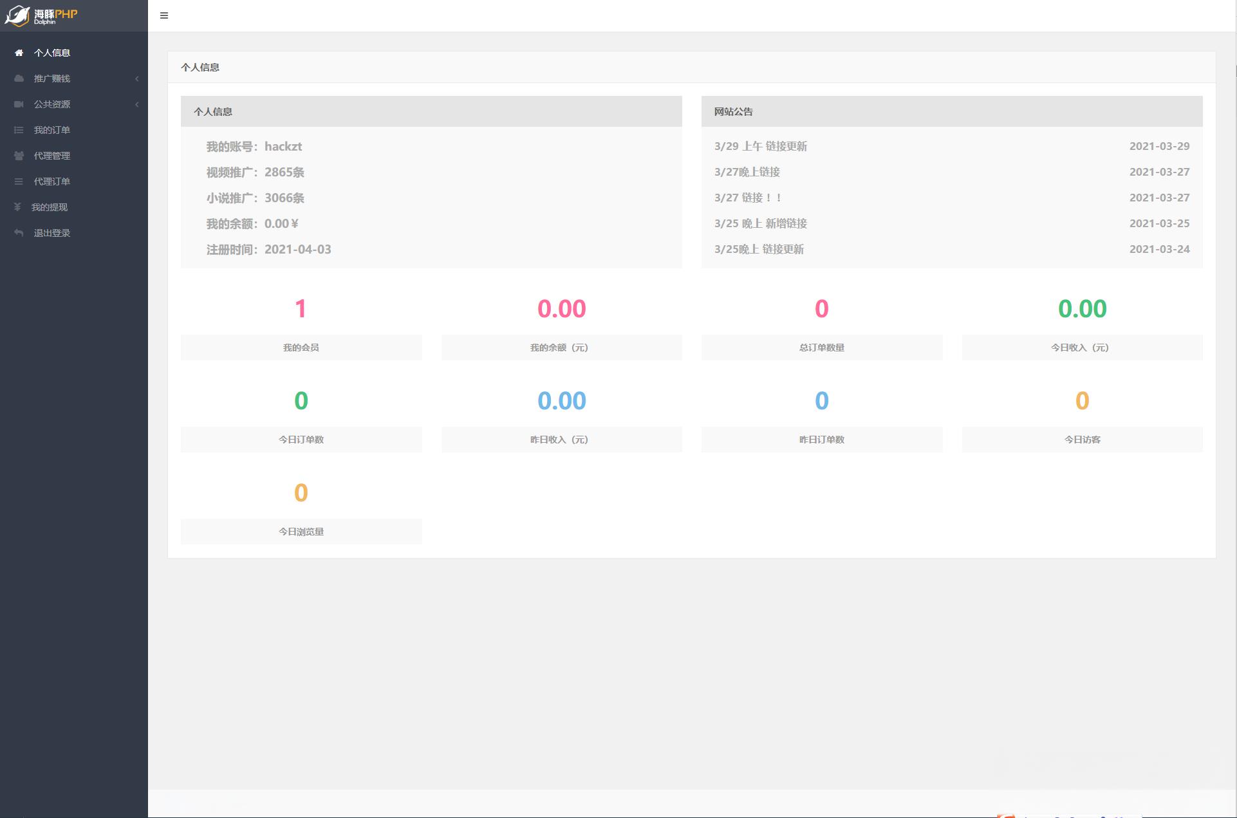Click the video camera icon beside 公共资源

point(19,104)
